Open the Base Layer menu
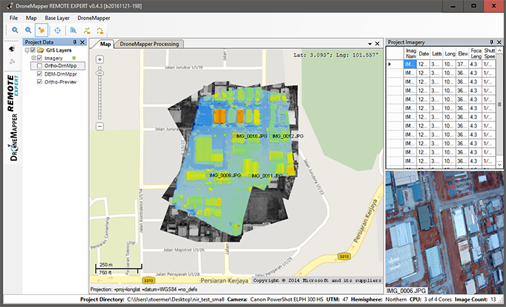The image size is (506, 307). pyautogui.click(x=56, y=17)
